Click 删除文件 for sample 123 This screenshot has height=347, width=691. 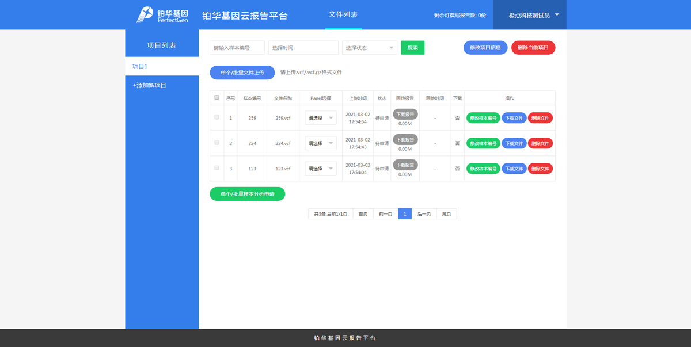click(x=540, y=169)
